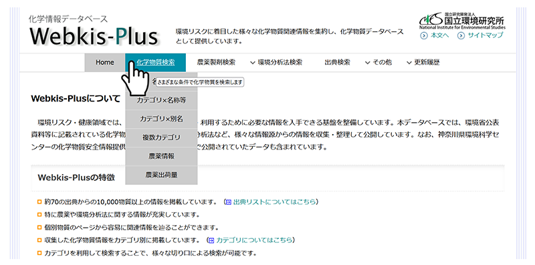Expand the 更新履歴 dropdown menu
Viewport: 535px width, 265px height.
point(423,63)
